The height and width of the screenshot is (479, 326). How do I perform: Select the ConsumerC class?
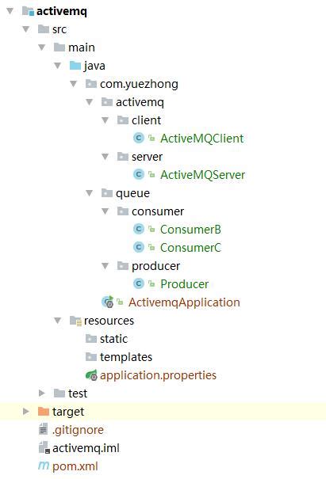click(190, 248)
